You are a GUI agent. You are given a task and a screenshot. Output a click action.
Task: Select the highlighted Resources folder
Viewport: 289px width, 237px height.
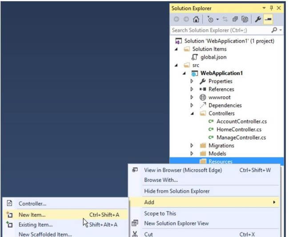click(x=227, y=161)
